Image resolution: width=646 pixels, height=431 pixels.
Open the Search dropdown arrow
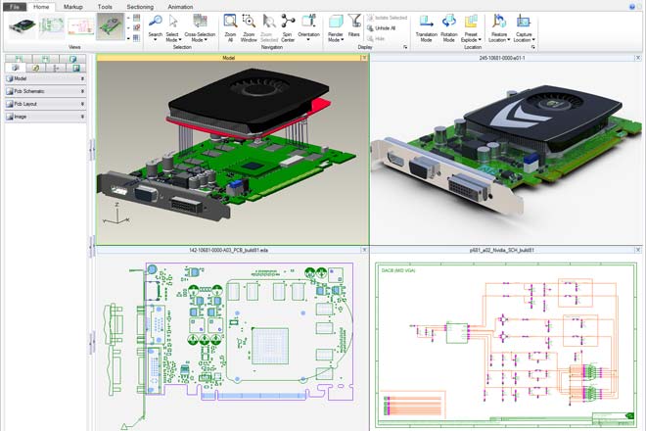[156, 39]
